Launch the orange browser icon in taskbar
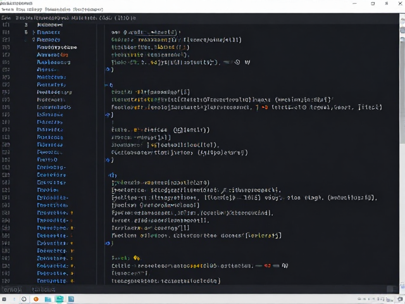The width and height of the screenshot is (405, 304). point(36,299)
